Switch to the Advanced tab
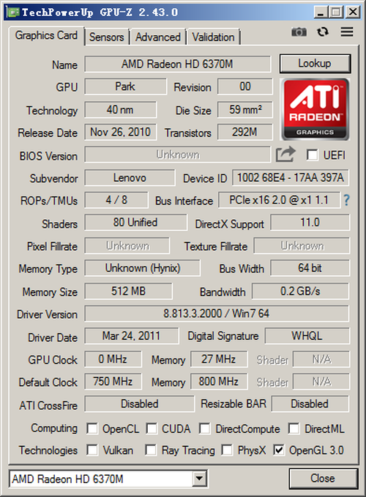 (x=158, y=37)
